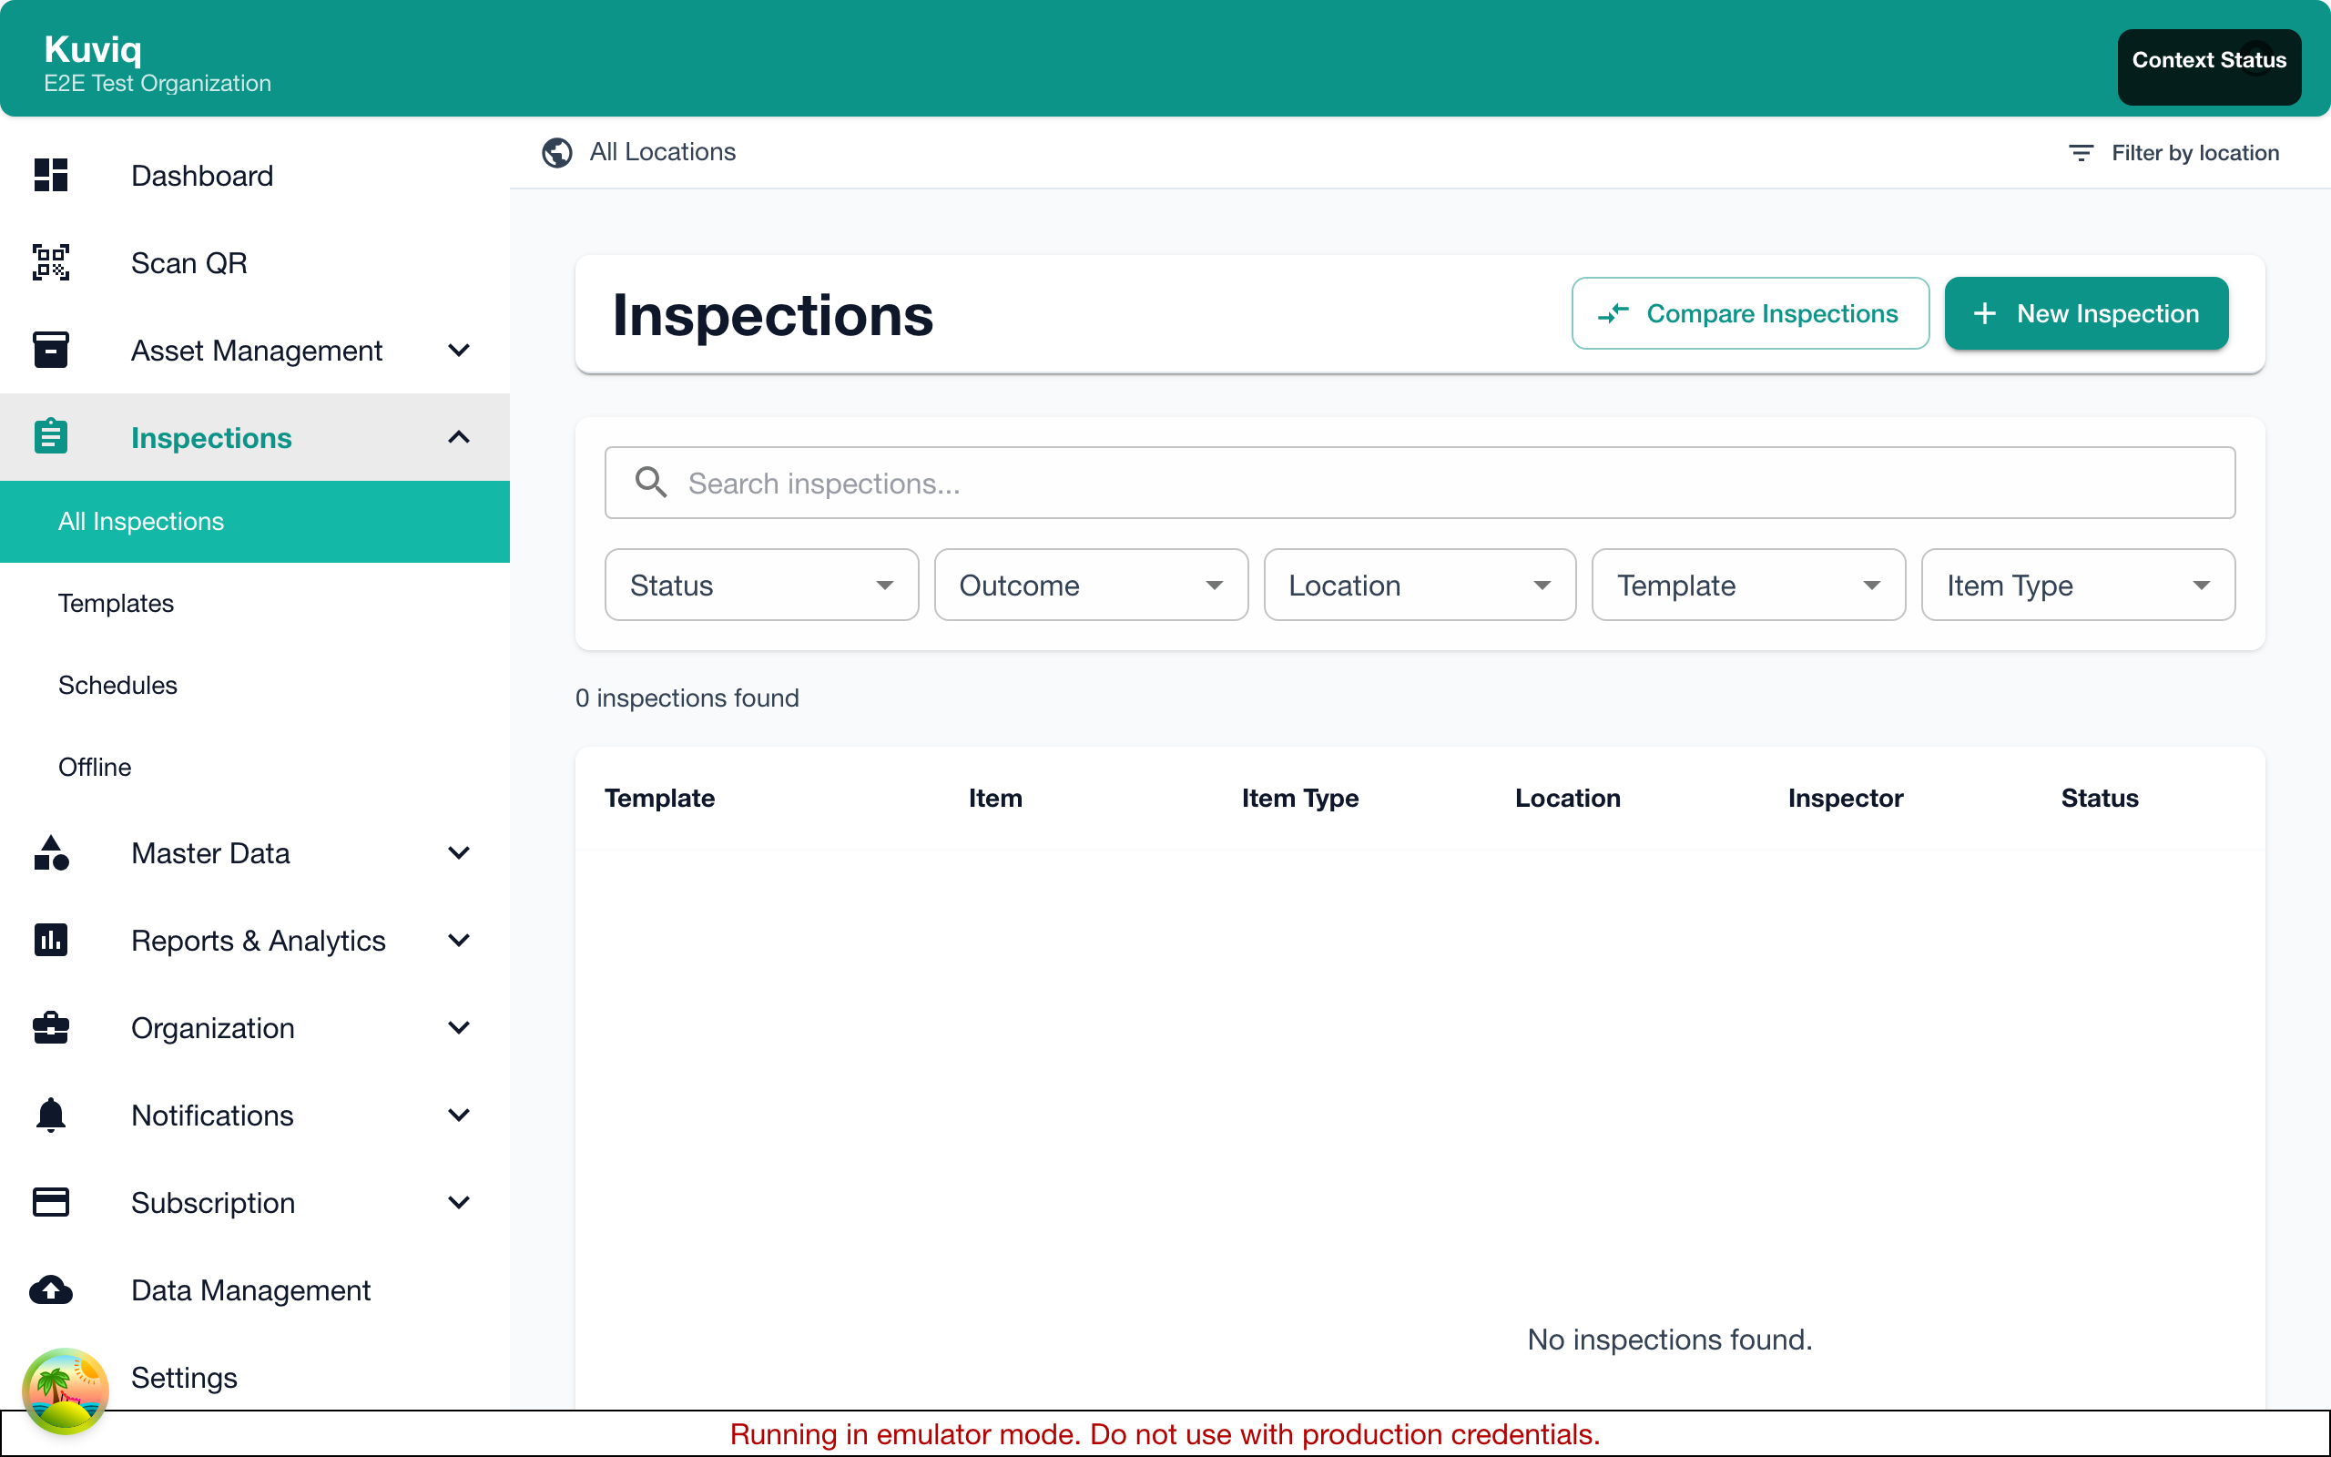Click the Location column header
Screen dimensions: 2331x1457
[1567, 798]
